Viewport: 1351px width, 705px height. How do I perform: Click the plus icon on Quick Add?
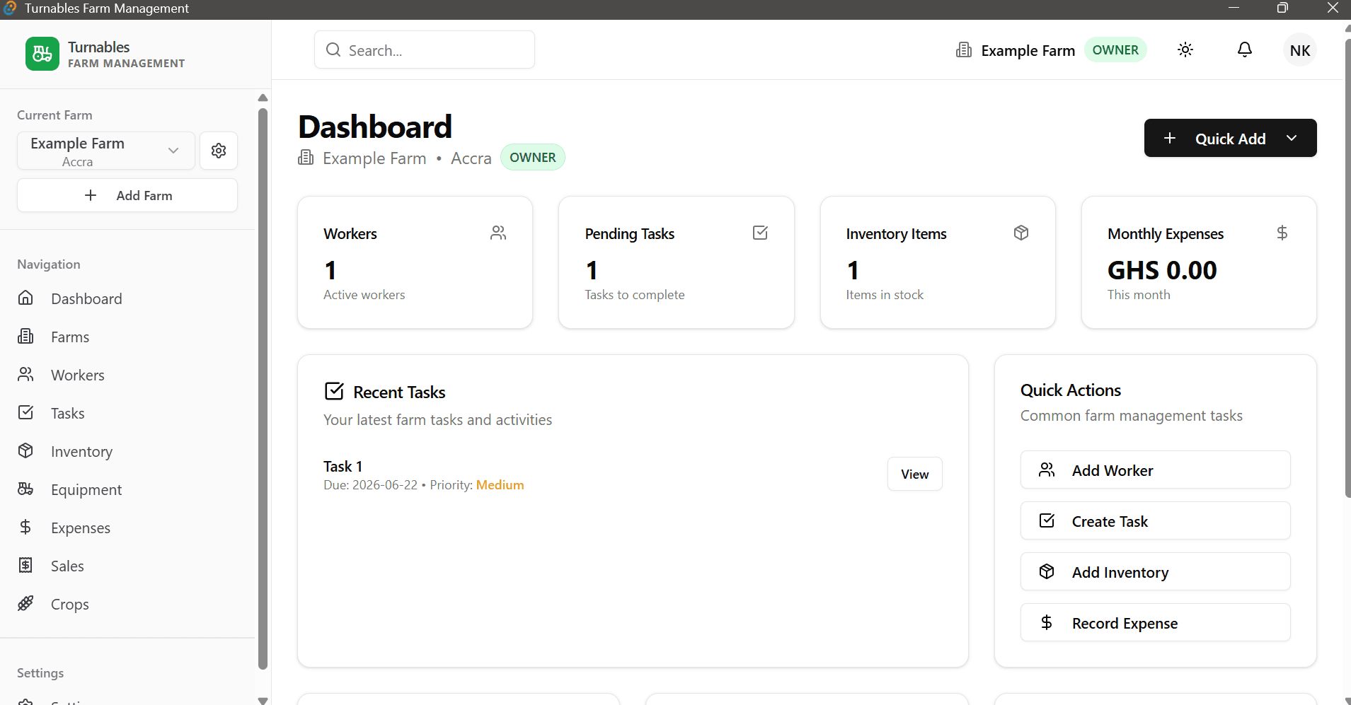pos(1170,138)
